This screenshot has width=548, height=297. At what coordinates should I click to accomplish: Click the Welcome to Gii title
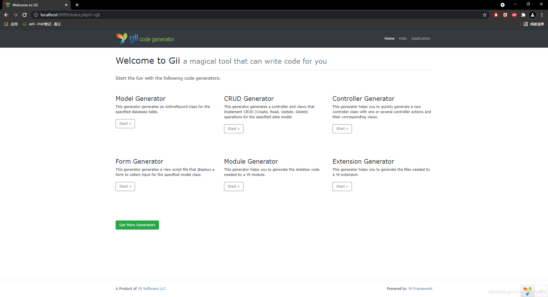[148, 61]
